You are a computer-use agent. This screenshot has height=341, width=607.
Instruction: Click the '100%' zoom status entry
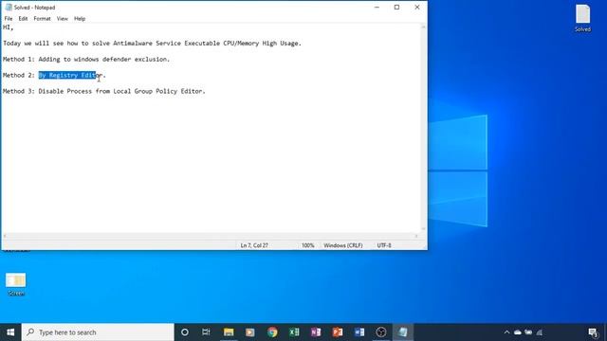pos(307,245)
